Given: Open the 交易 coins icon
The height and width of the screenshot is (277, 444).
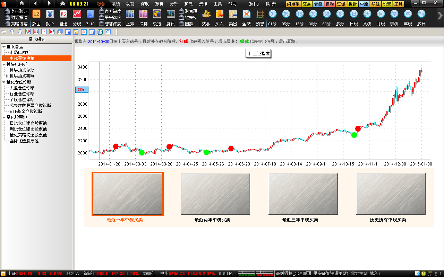Looking at the screenshot, I should point(206,14).
